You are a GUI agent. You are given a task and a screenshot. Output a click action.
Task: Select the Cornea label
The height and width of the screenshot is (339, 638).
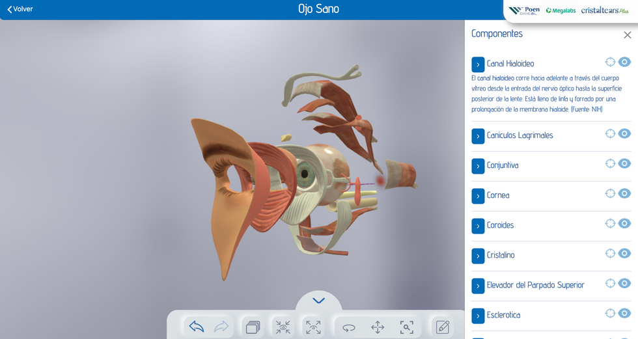(x=498, y=195)
